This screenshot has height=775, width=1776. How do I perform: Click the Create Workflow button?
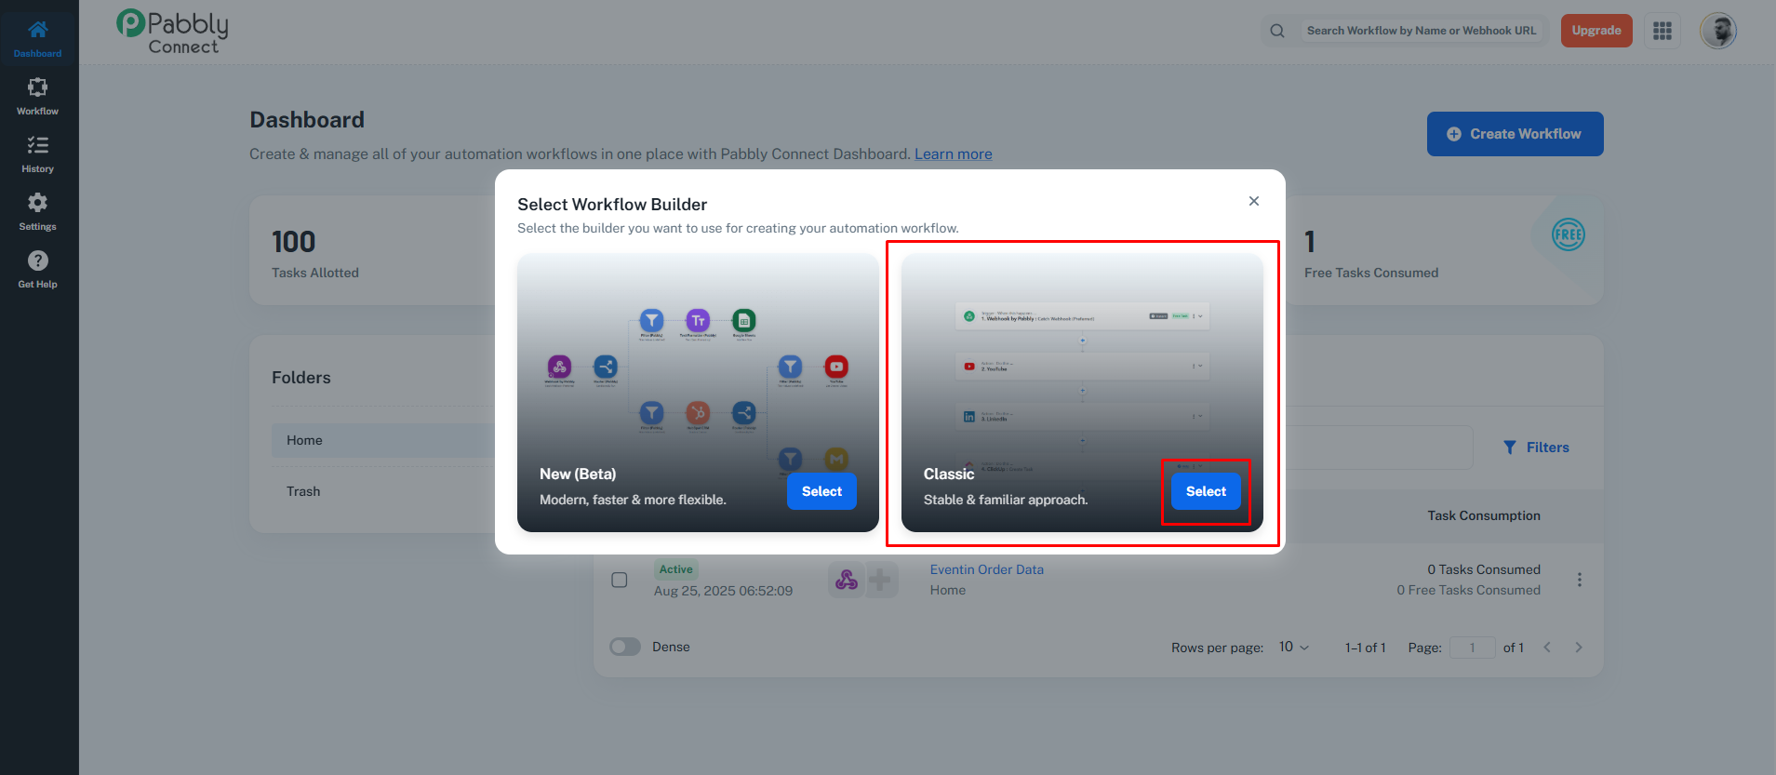pyautogui.click(x=1515, y=134)
